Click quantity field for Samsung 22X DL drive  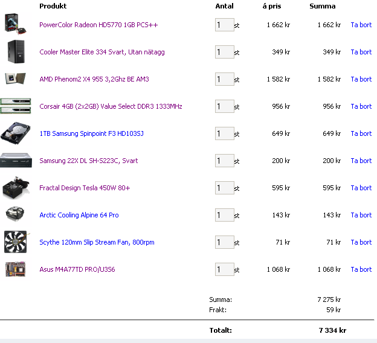point(224,161)
